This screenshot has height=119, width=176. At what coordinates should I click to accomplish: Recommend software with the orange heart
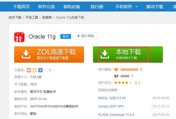(116, 69)
